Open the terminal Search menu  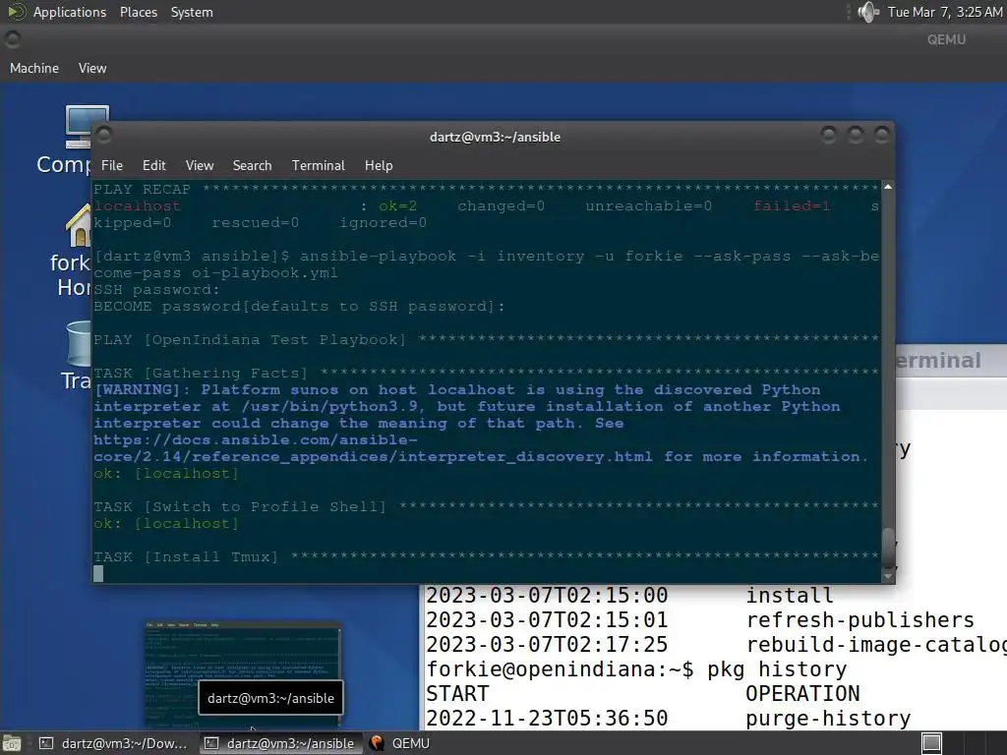coord(252,165)
